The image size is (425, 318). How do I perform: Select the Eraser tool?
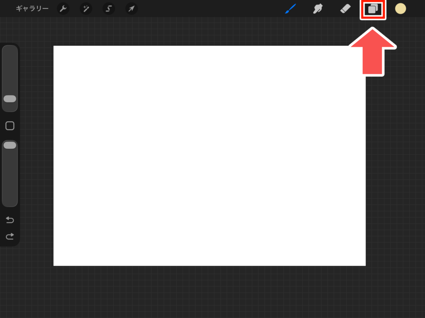345,9
